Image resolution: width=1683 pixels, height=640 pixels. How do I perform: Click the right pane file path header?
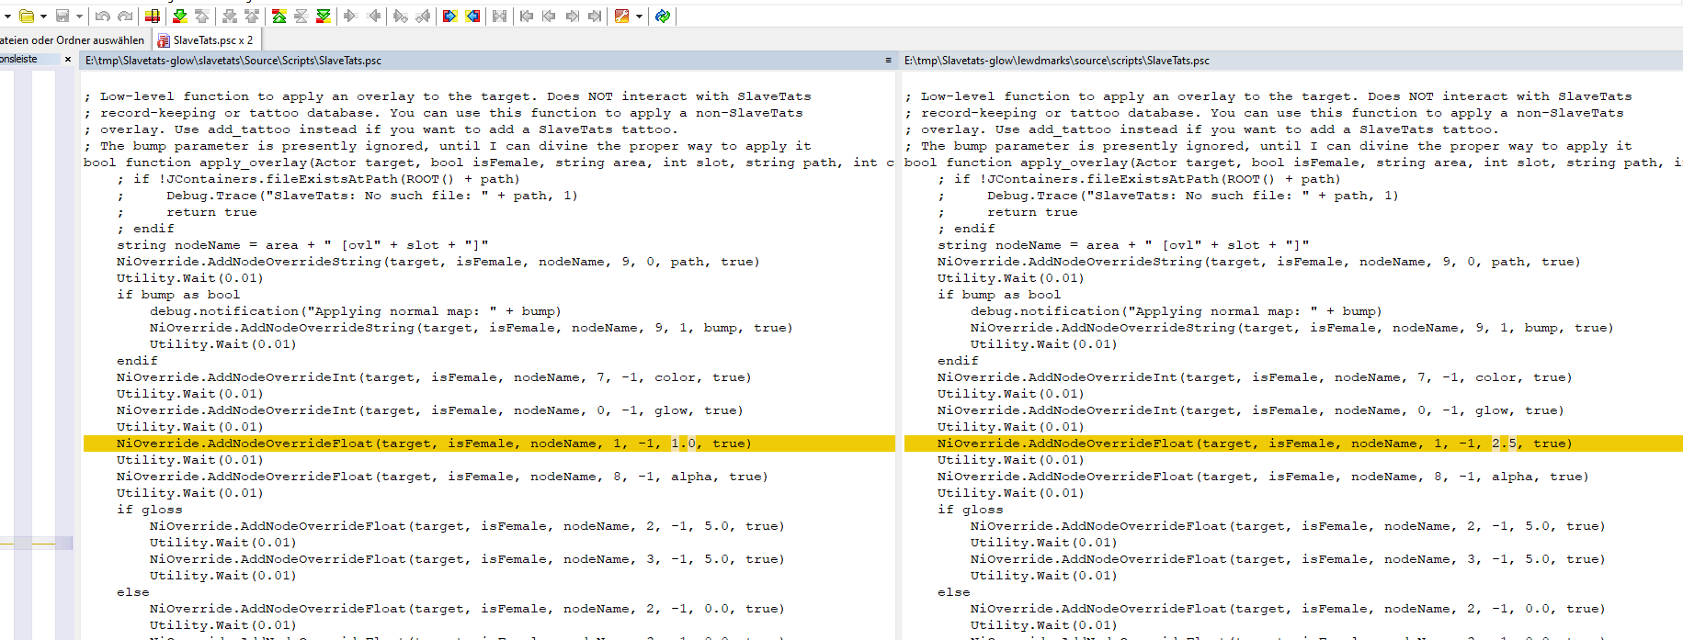pos(1057,61)
